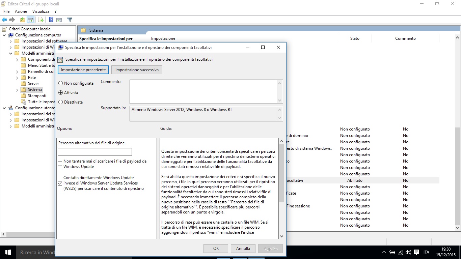Click the Percorso alternativo del file input field
Image resolution: width=461 pixels, height=259 pixels.
tap(95, 152)
